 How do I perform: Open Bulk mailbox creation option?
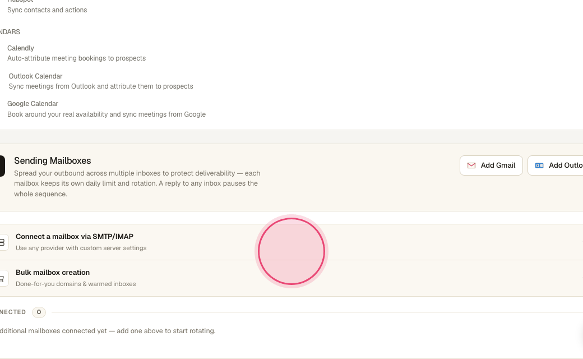point(291,278)
